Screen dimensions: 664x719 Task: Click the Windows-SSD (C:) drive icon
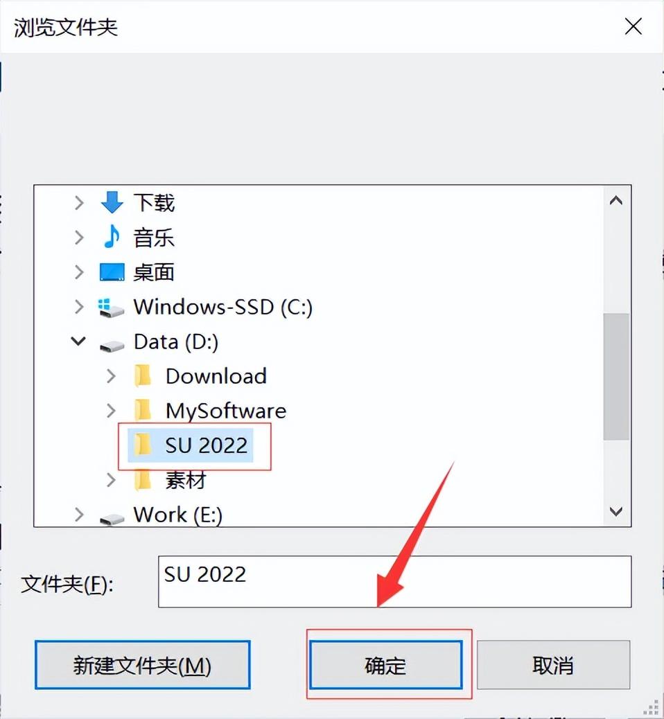pyautogui.click(x=111, y=308)
